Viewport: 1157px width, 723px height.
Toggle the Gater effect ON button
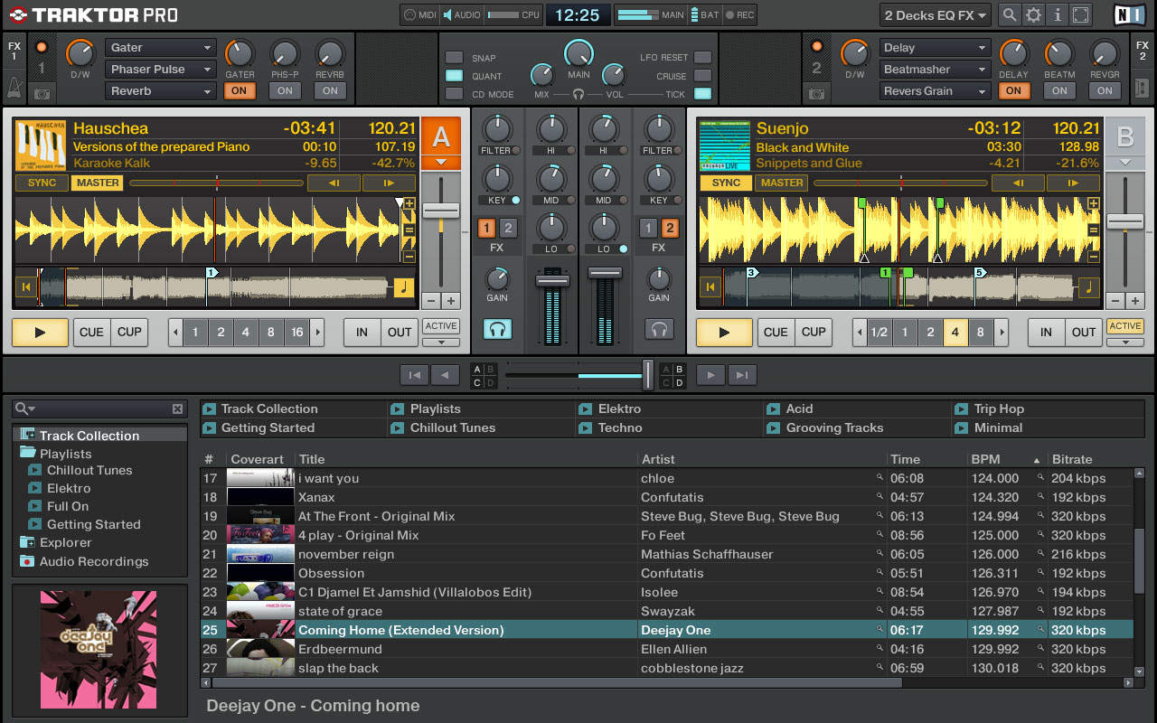pyautogui.click(x=240, y=90)
